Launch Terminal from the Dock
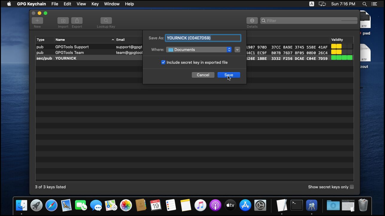This screenshot has height=216, width=385. [296, 205]
